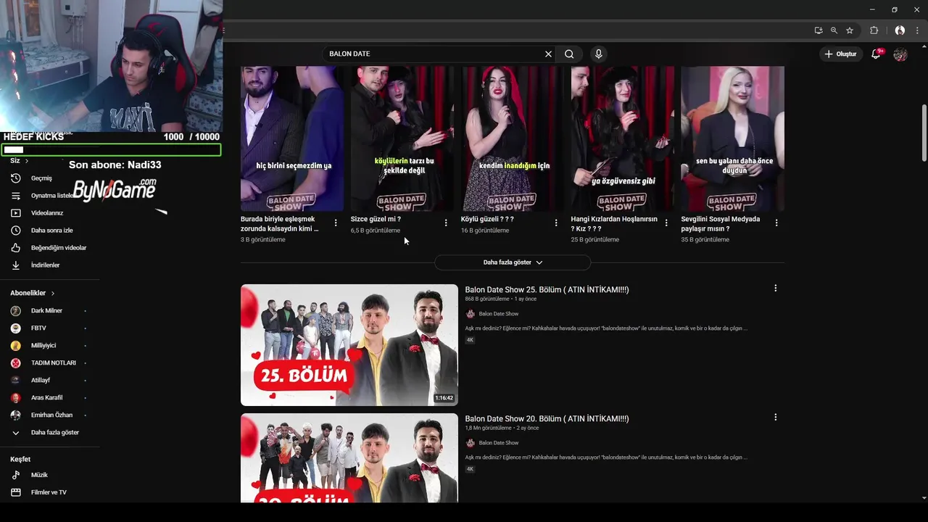The image size is (928, 522).
Task: Open Balon Date Show channel name under 25. Bölüm
Action: (x=499, y=314)
